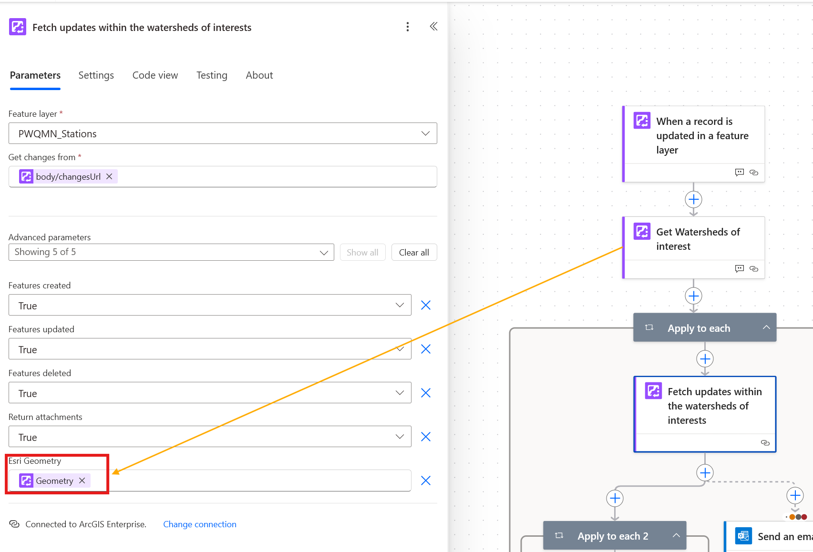Click connection link icon on trigger card
Viewport: 813px width, 552px height.
coord(754,173)
